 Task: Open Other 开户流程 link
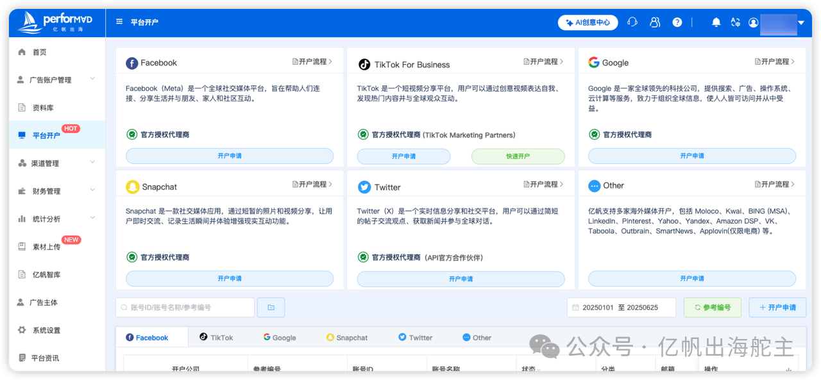click(x=775, y=184)
